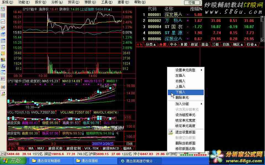Switch to the 自选 tab
Screen dimensions: 265x165
226,45
